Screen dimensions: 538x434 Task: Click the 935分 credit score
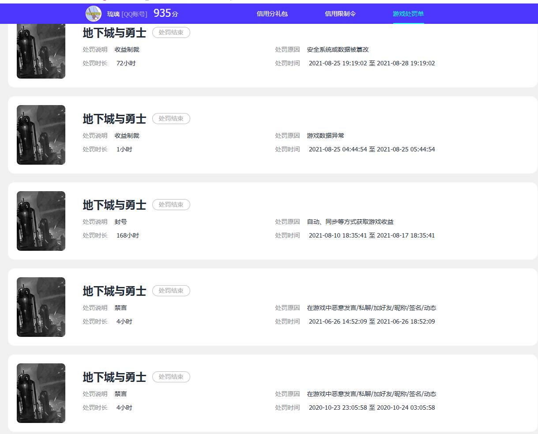pos(166,14)
